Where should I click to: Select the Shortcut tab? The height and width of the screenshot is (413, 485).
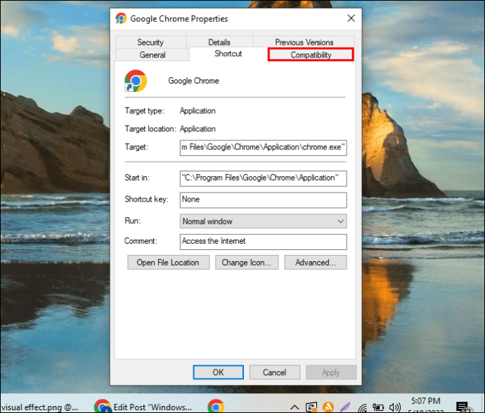[x=228, y=54]
